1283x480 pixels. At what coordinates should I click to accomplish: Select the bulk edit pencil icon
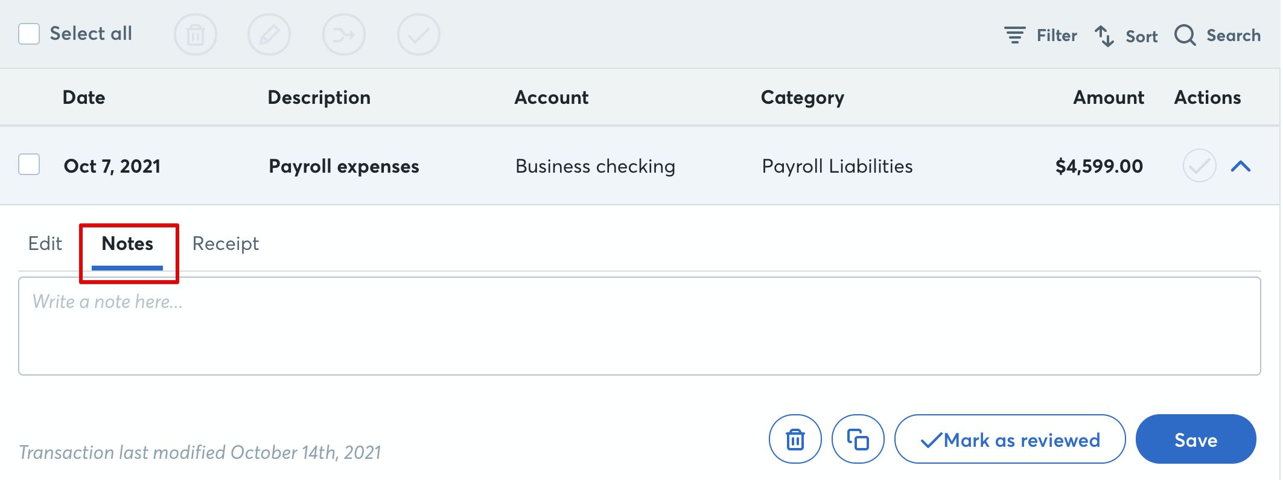tap(269, 34)
